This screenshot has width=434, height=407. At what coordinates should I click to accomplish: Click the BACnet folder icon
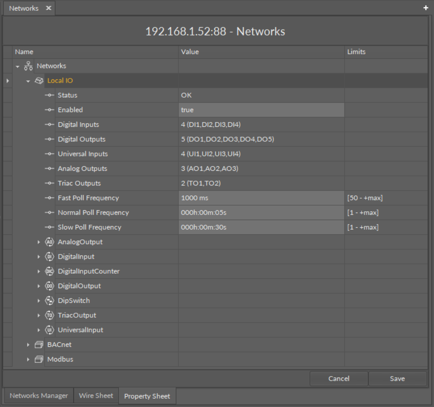pyautogui.click(x=39, y=345)
